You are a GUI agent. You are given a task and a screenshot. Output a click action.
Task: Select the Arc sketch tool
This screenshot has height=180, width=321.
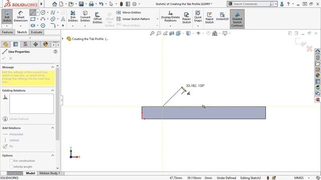[x=43, y=19]
